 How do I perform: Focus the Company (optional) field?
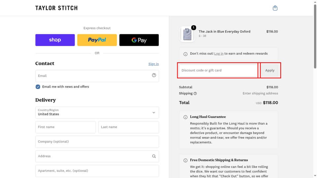point(97,142)
